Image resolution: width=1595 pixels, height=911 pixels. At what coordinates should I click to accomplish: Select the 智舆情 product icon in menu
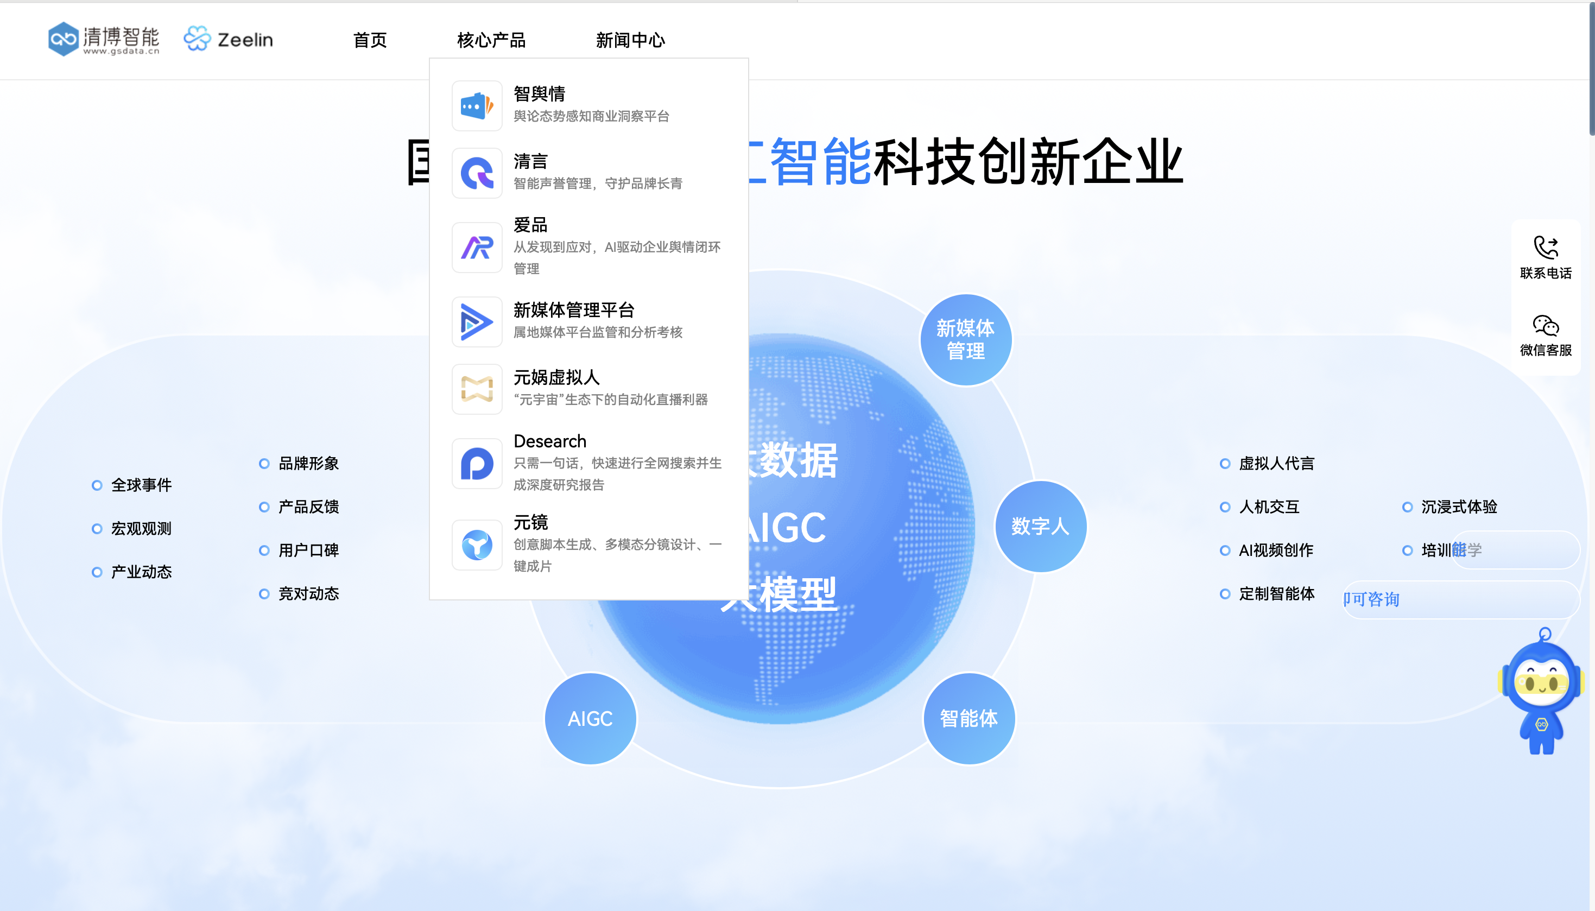tap(476, 105)
